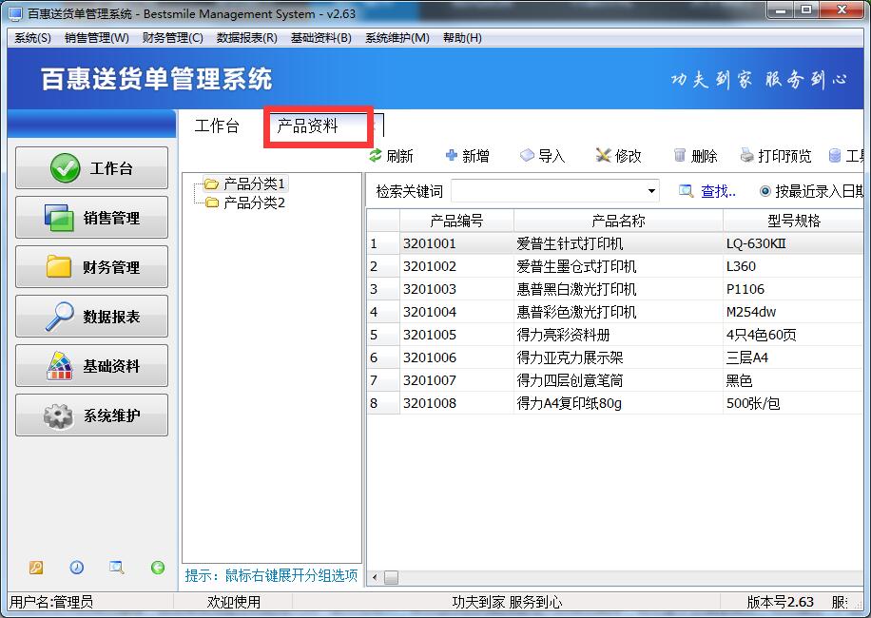Viewport: 871px width, 618px height.
Task: Click the 导入 import toolbar icon
Action: click(527, 156)
